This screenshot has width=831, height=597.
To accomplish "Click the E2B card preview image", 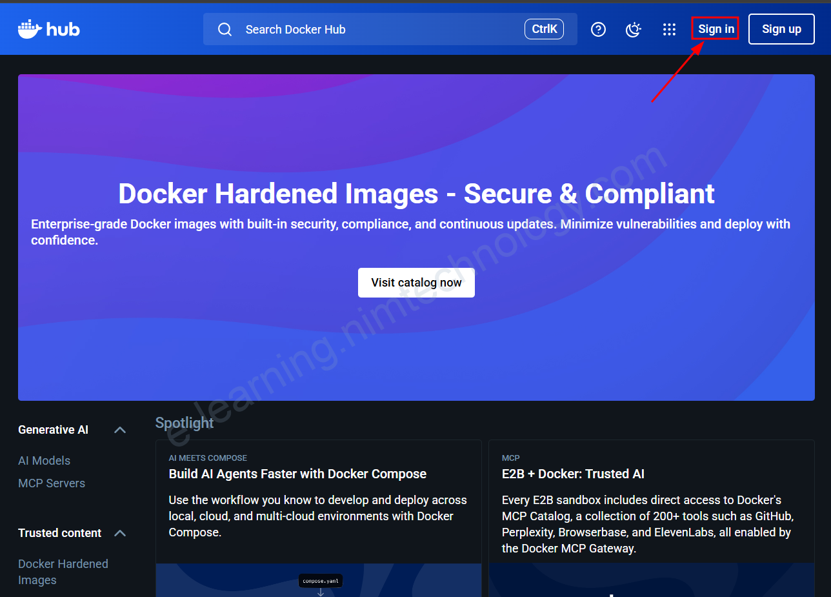I will pyautogui.click(x=651, y=581).
